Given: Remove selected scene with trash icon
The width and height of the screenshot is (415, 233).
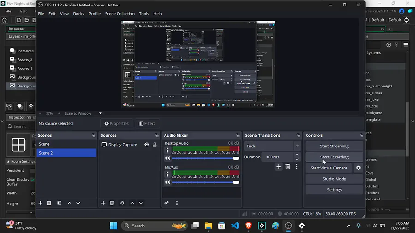Looking at the screenshot, I should click(49, 203).
